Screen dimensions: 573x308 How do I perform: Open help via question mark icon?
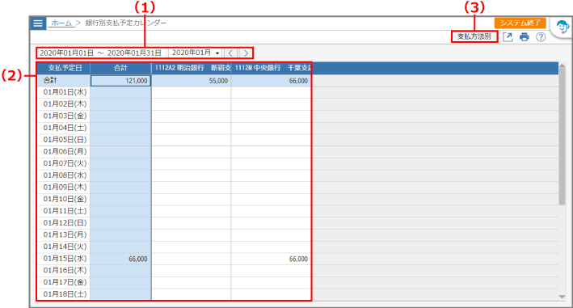(x=541, y=37)
